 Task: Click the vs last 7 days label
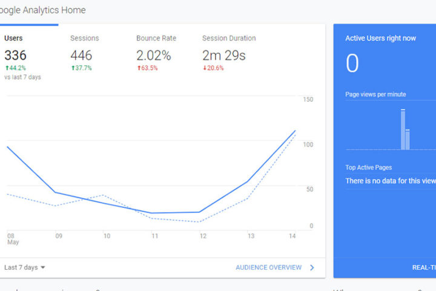click(22, 77)
